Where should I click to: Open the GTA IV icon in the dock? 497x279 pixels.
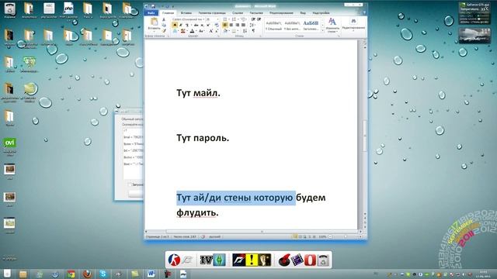(x=206, y=260)
